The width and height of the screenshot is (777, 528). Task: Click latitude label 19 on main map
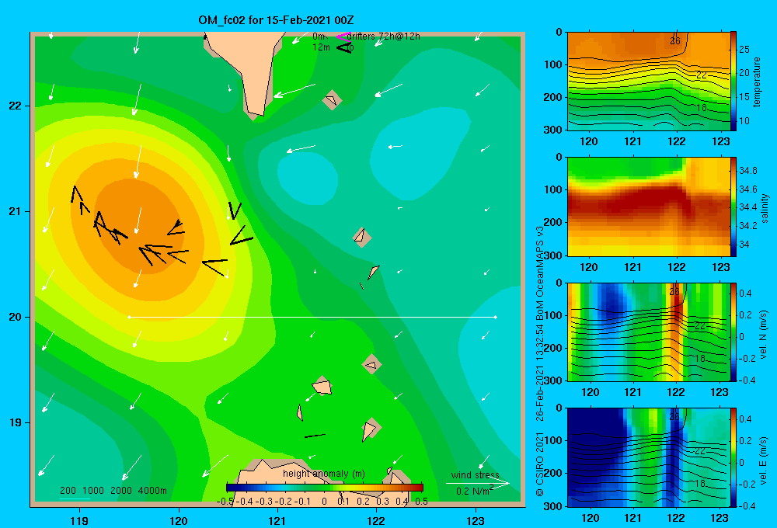pyautogui.click(x=16, y=422)
